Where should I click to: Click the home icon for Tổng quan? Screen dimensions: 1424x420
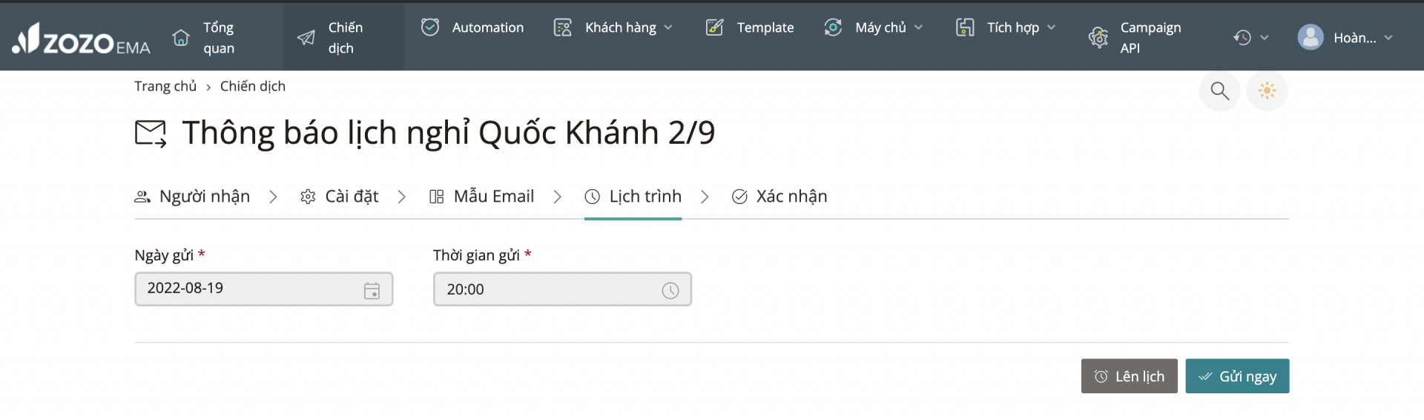tap(181, 37)
